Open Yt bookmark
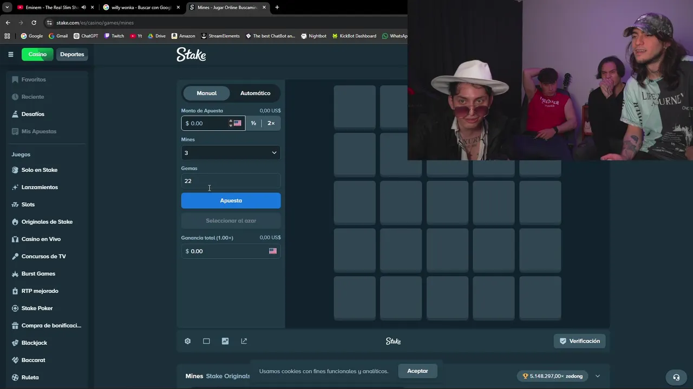The height and width of the screenshot is (389, 693). click(x=136, y=36)
